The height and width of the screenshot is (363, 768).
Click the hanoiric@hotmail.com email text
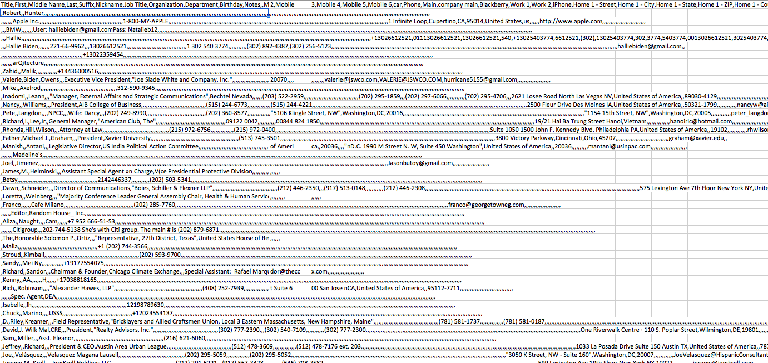coord(701,121)
